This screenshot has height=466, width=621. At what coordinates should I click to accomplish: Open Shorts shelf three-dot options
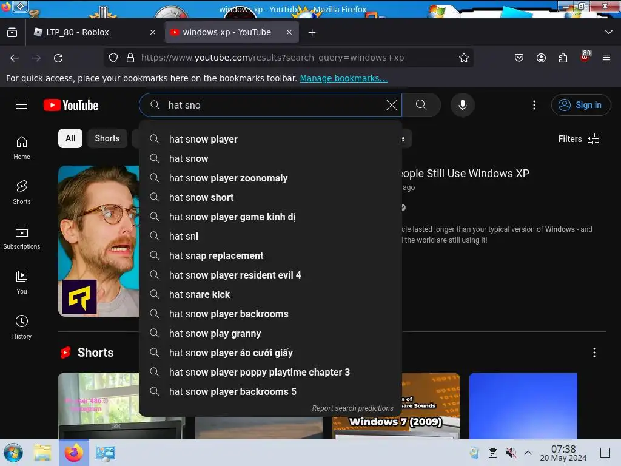(x=594, y=353)
